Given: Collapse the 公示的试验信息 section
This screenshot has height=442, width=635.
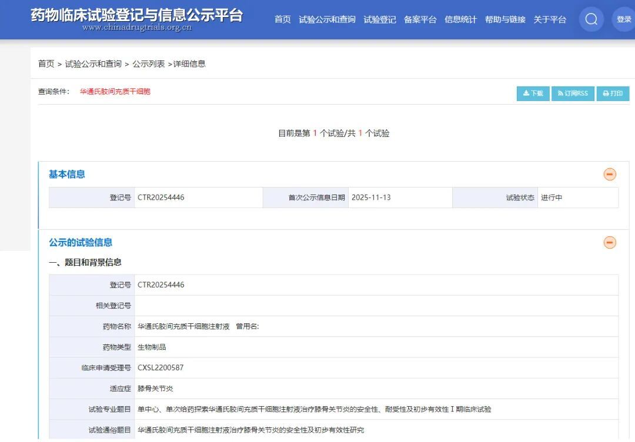Looking at the screenshot, I should 610,243.
